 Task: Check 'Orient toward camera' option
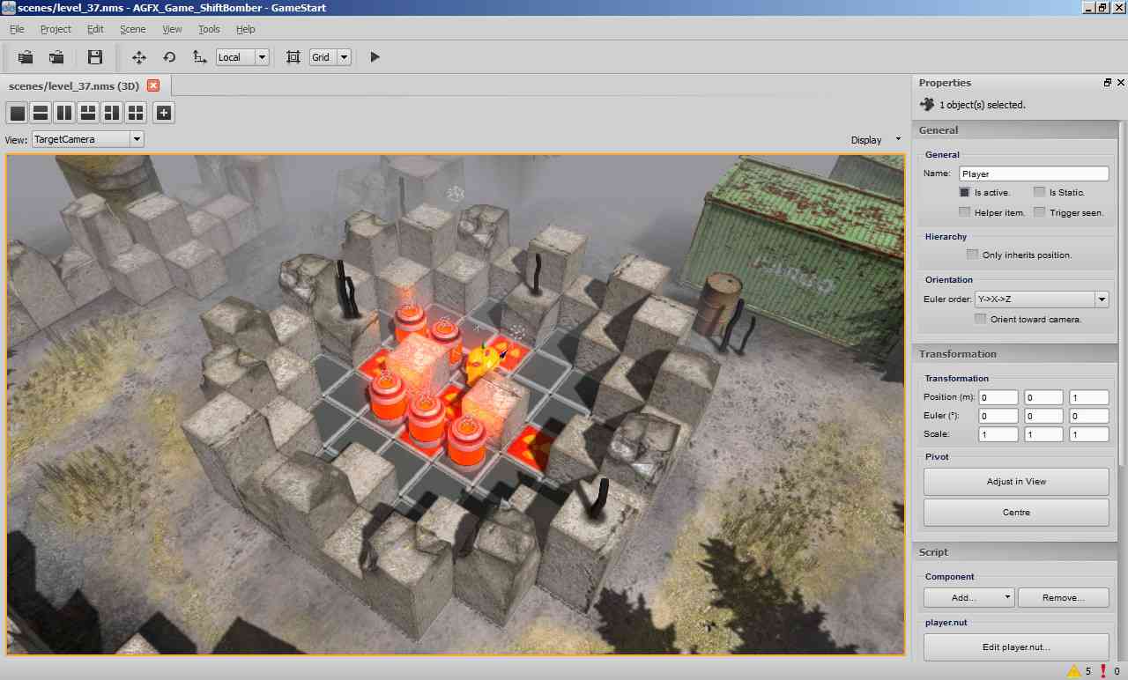[980, 319]
